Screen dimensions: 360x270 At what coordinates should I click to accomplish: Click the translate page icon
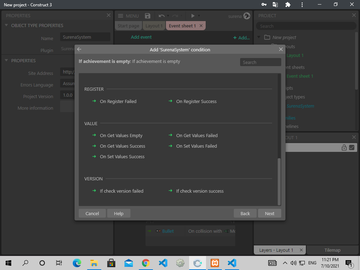(x=275, y=5)
